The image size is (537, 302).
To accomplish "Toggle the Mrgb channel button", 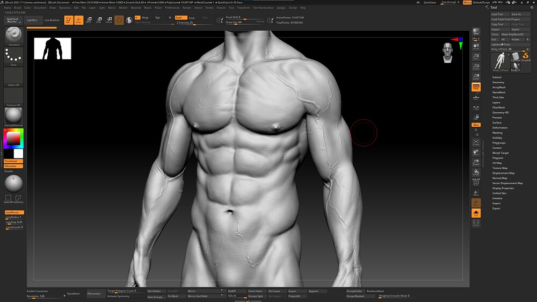I will coord(145,18).
